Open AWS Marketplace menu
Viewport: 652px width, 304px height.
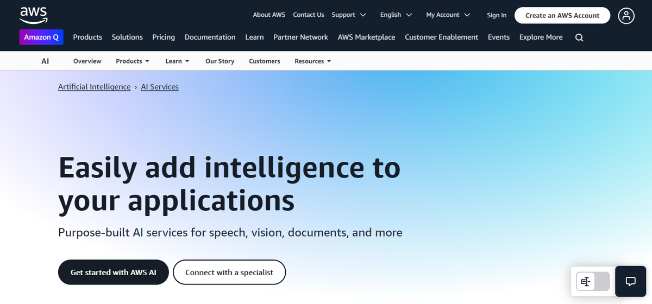click(367, 37)
